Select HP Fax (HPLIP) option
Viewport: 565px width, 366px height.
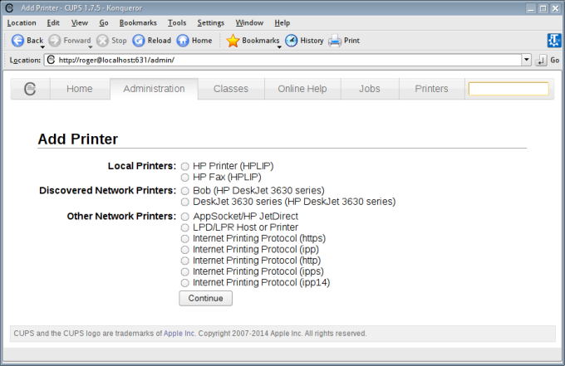coord(184,178)
